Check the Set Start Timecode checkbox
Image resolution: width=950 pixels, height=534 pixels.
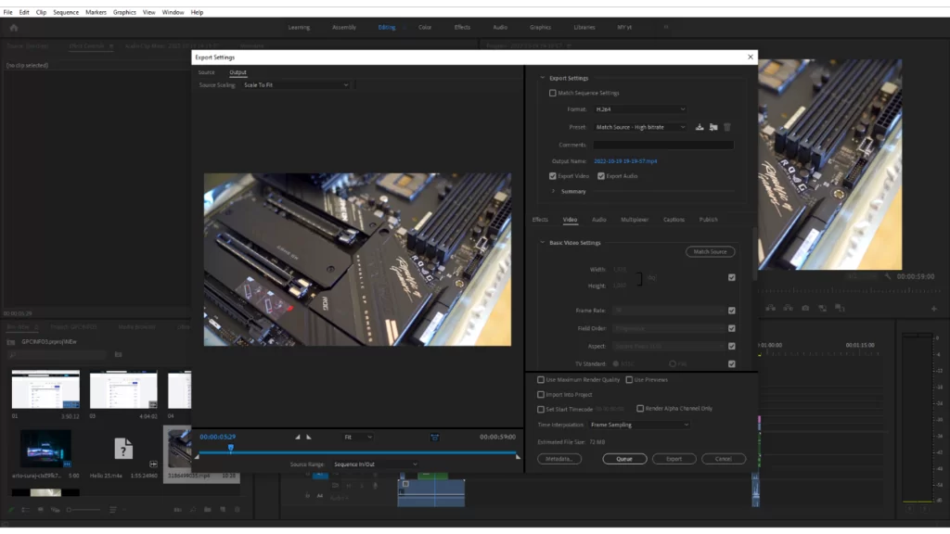[541, 409]
